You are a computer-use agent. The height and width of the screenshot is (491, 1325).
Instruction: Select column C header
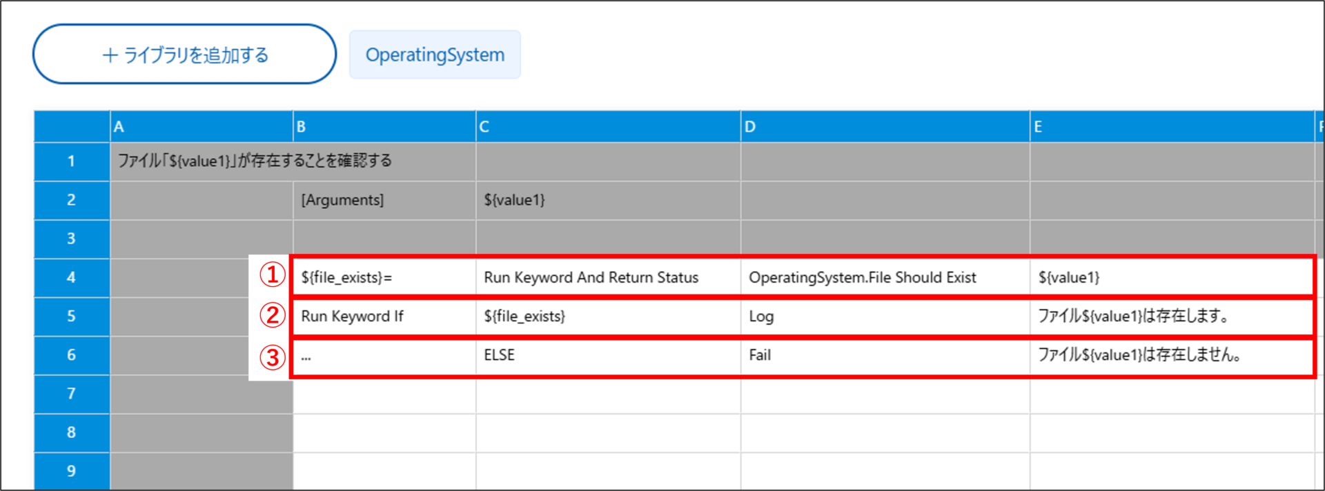click(x=607, y=127)
